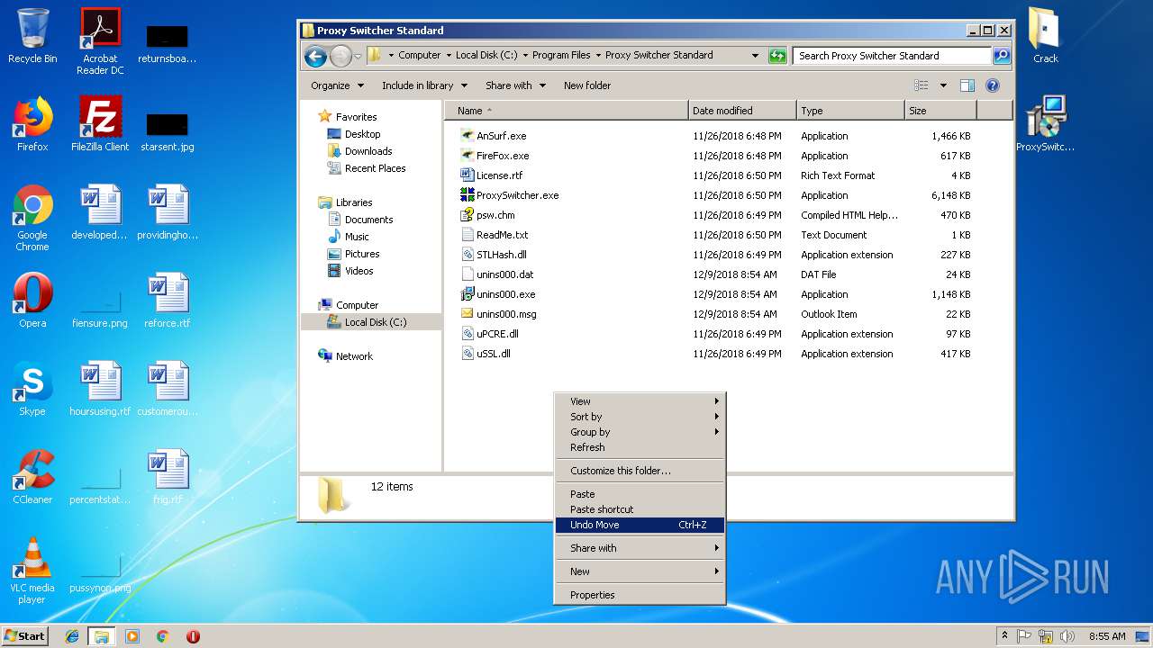The width and height of the screenshot is (1153, 648).
Task: Click the refresh address bar button
Action: [x=777, y=56]
